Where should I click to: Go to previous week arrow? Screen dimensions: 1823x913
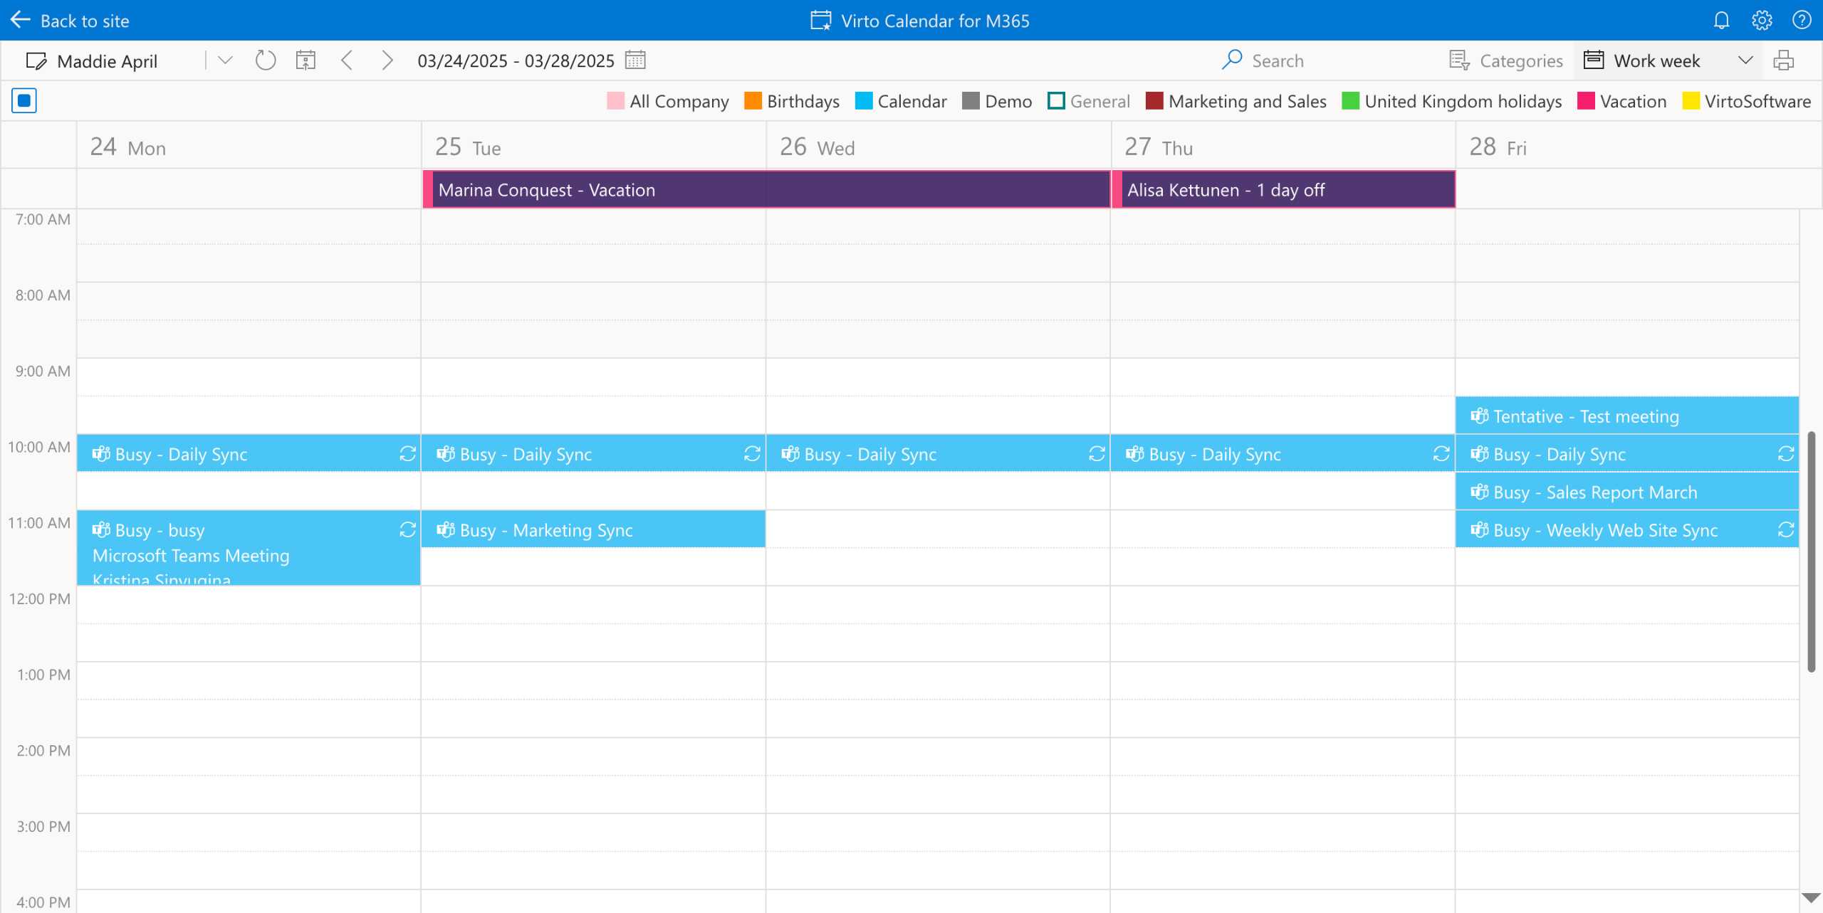pos(348,60)
